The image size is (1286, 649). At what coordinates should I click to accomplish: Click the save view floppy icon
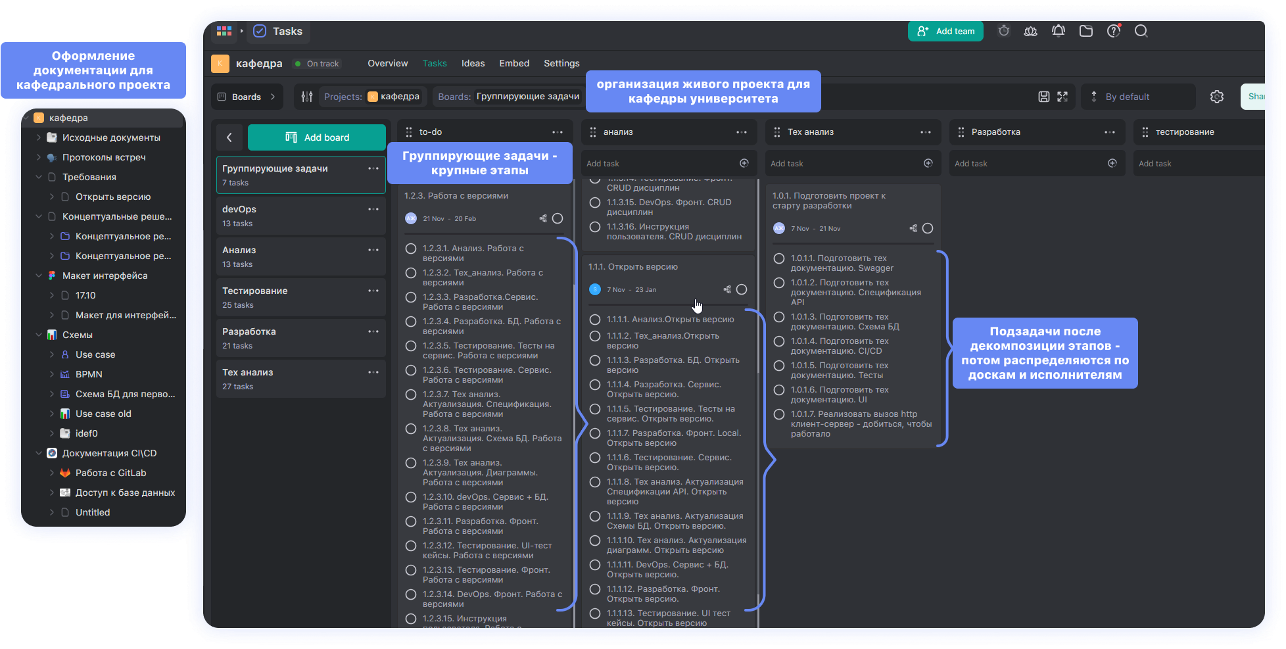click(x=1043, y=97)
